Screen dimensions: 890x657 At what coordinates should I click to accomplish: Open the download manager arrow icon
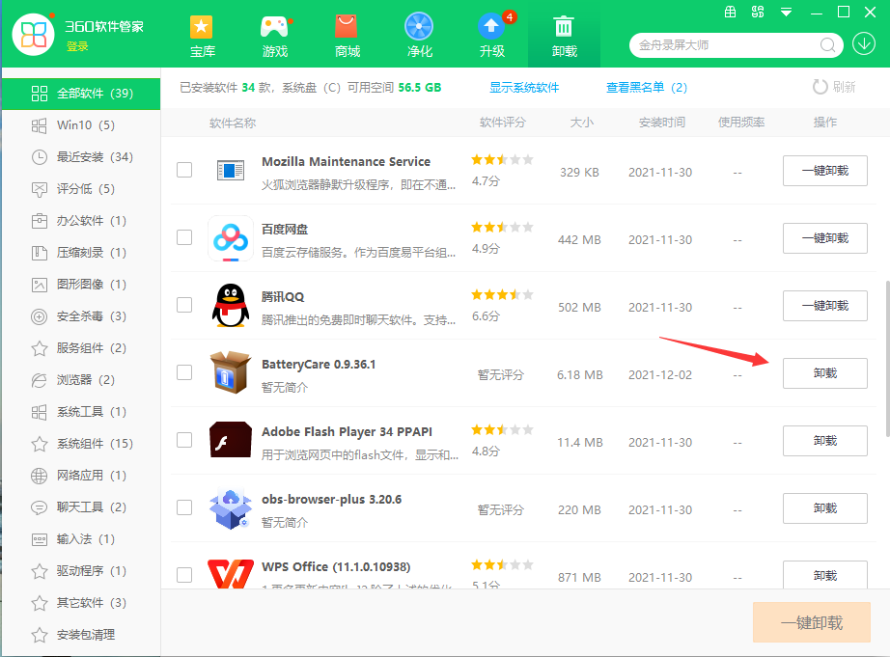click(864, 44)
